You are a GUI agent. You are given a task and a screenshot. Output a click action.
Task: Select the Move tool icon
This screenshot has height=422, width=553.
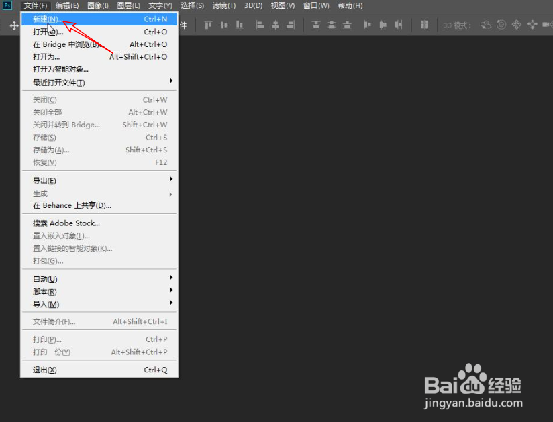14,25
